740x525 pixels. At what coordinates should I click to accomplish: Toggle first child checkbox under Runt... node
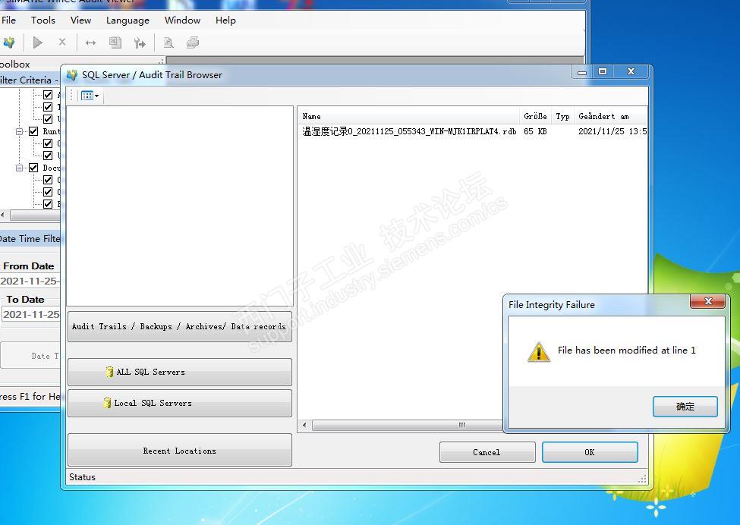click(48, 143)
